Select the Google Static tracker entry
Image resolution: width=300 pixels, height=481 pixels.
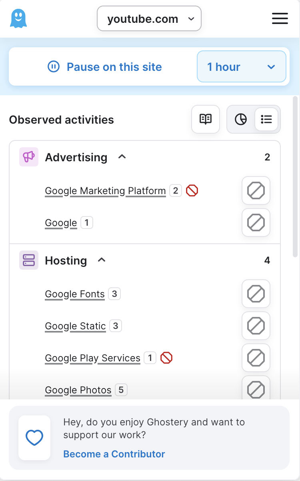pos(75,326)
